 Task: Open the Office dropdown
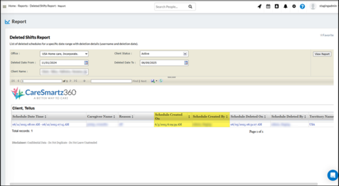tap(64, 54)
